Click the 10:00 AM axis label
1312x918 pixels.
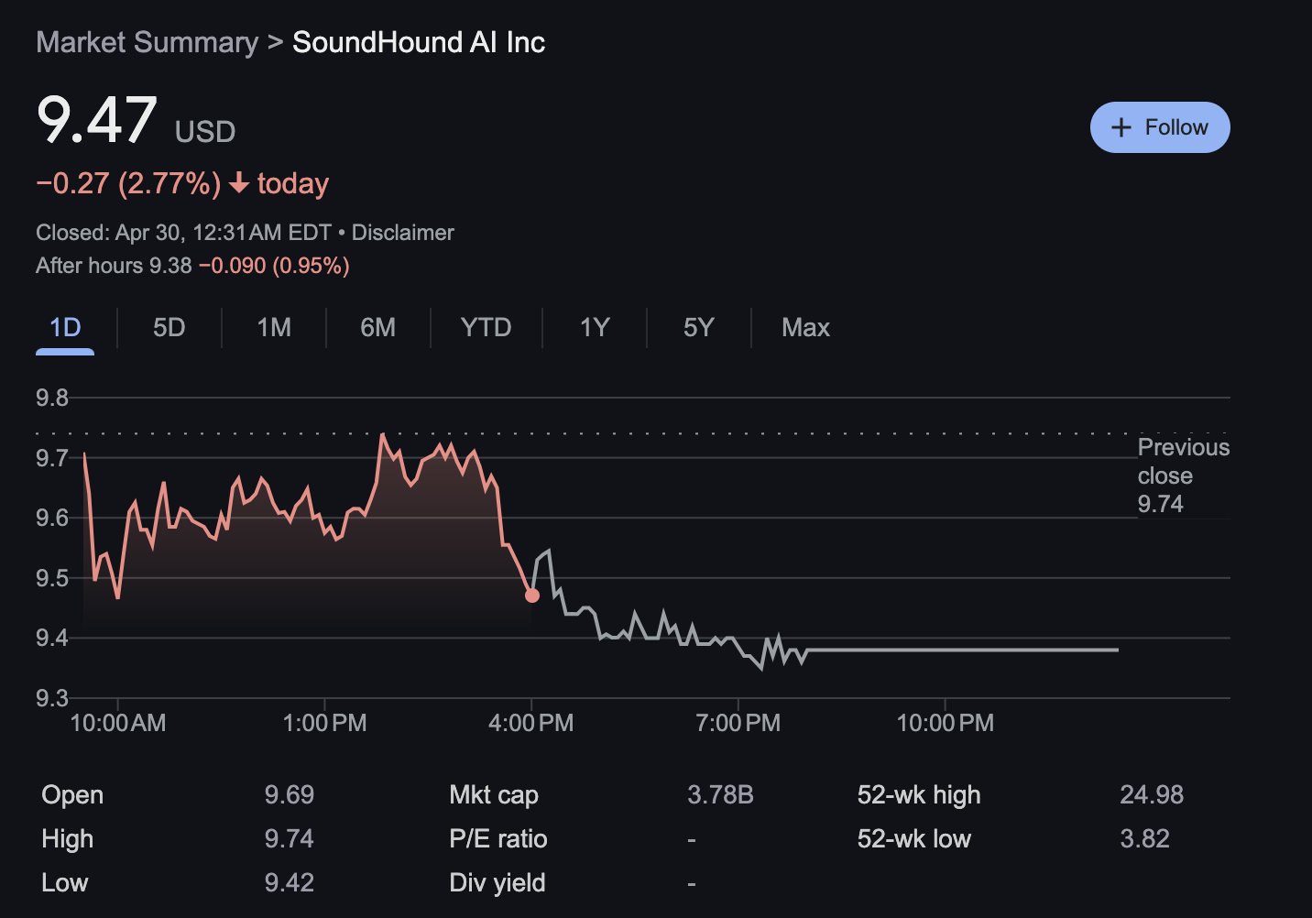coord(118,723)
